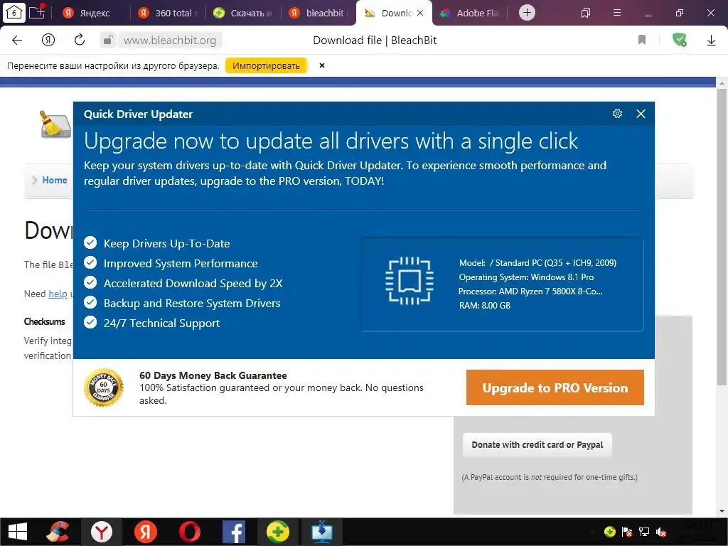Click the help link after Need
Screen dimensions: 728x546
(58, 294)
